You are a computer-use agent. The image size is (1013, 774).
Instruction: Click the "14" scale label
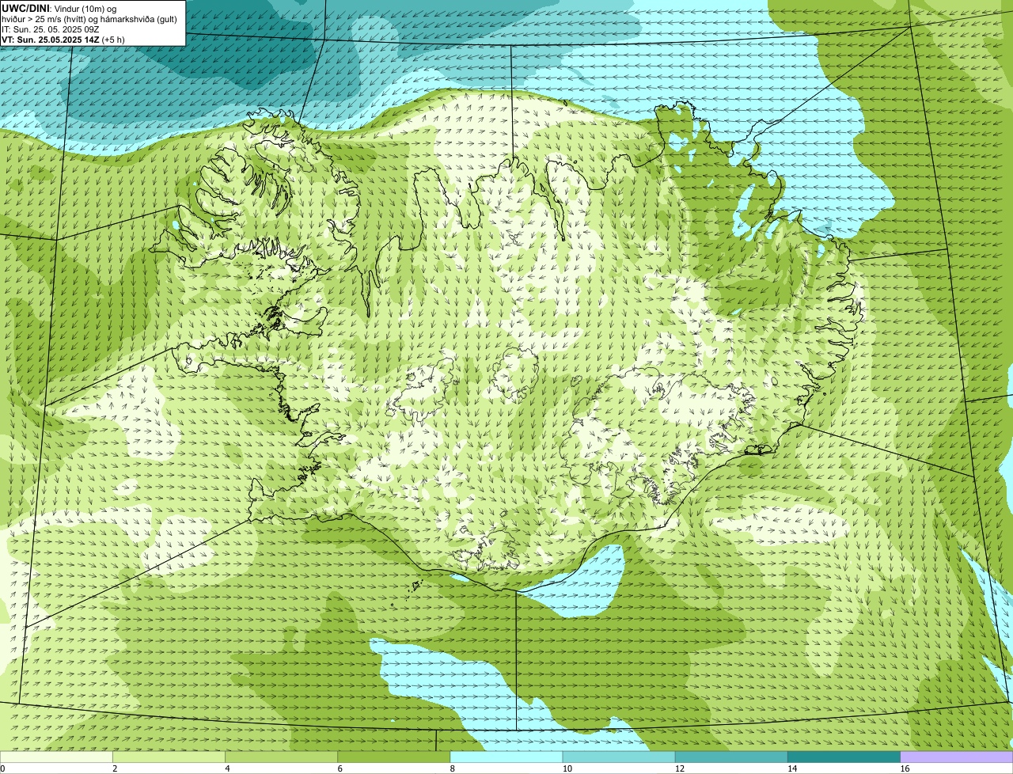click(792, 768)
